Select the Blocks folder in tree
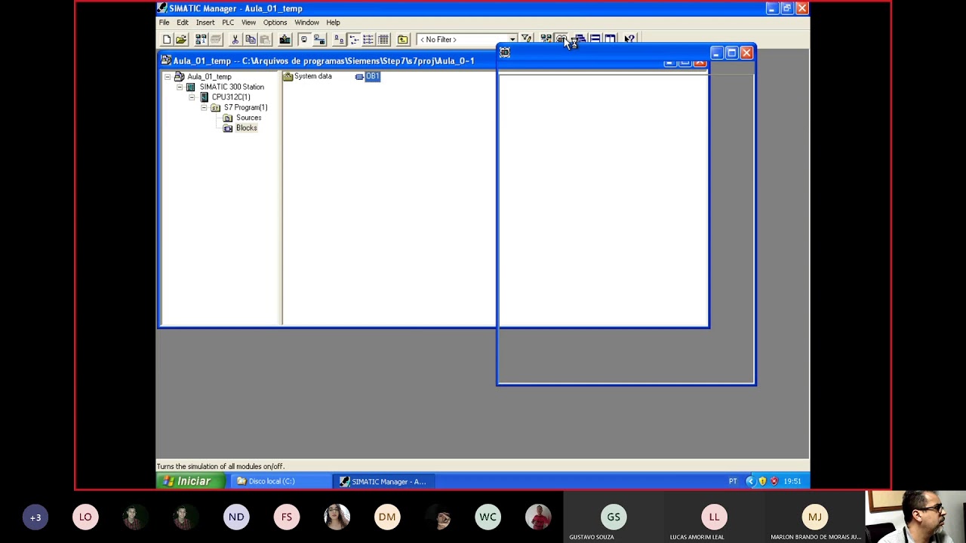Screen dimensions: 966x543 246,128
